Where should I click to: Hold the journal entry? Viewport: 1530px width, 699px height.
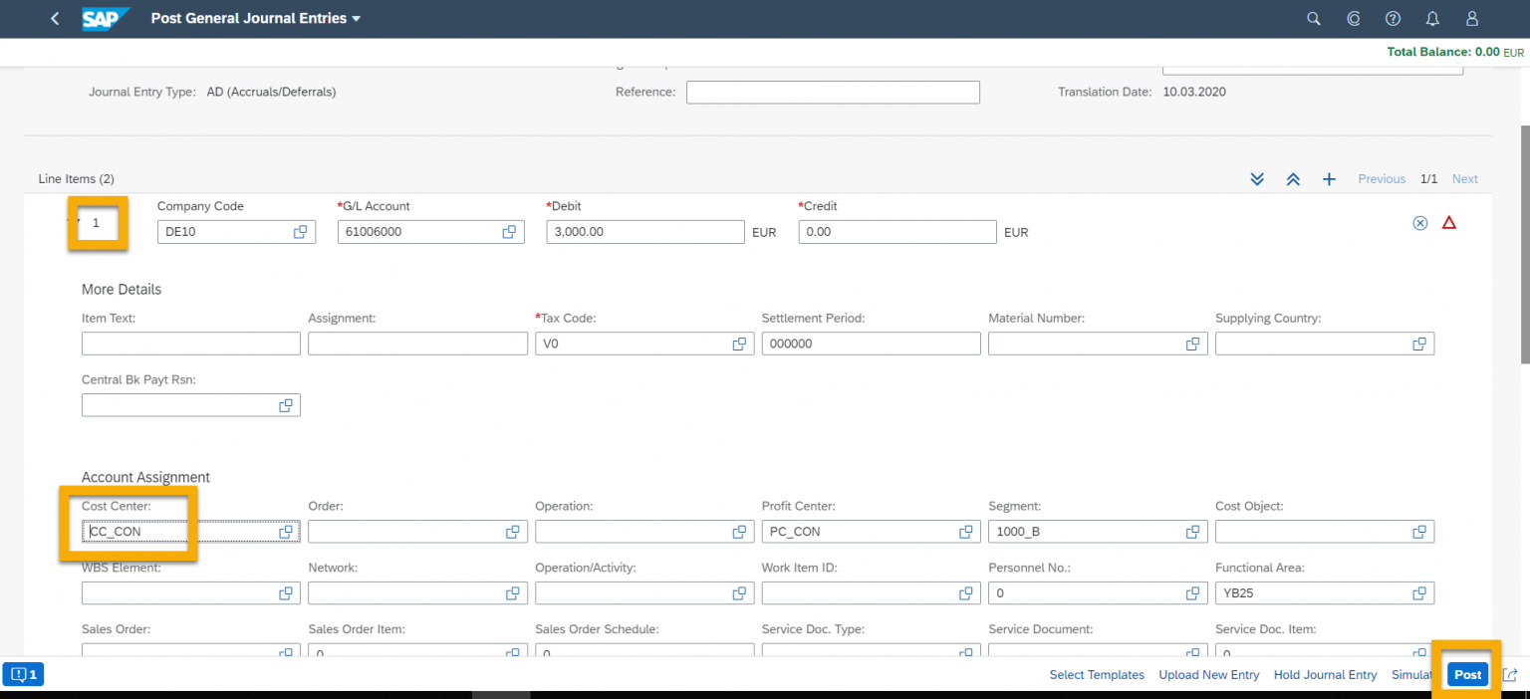1325,674
